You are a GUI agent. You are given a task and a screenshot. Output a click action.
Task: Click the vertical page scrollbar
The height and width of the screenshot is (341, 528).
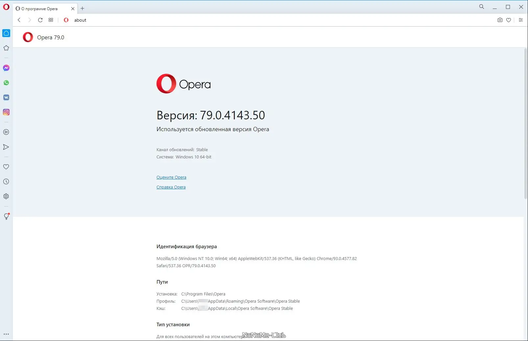525,124
